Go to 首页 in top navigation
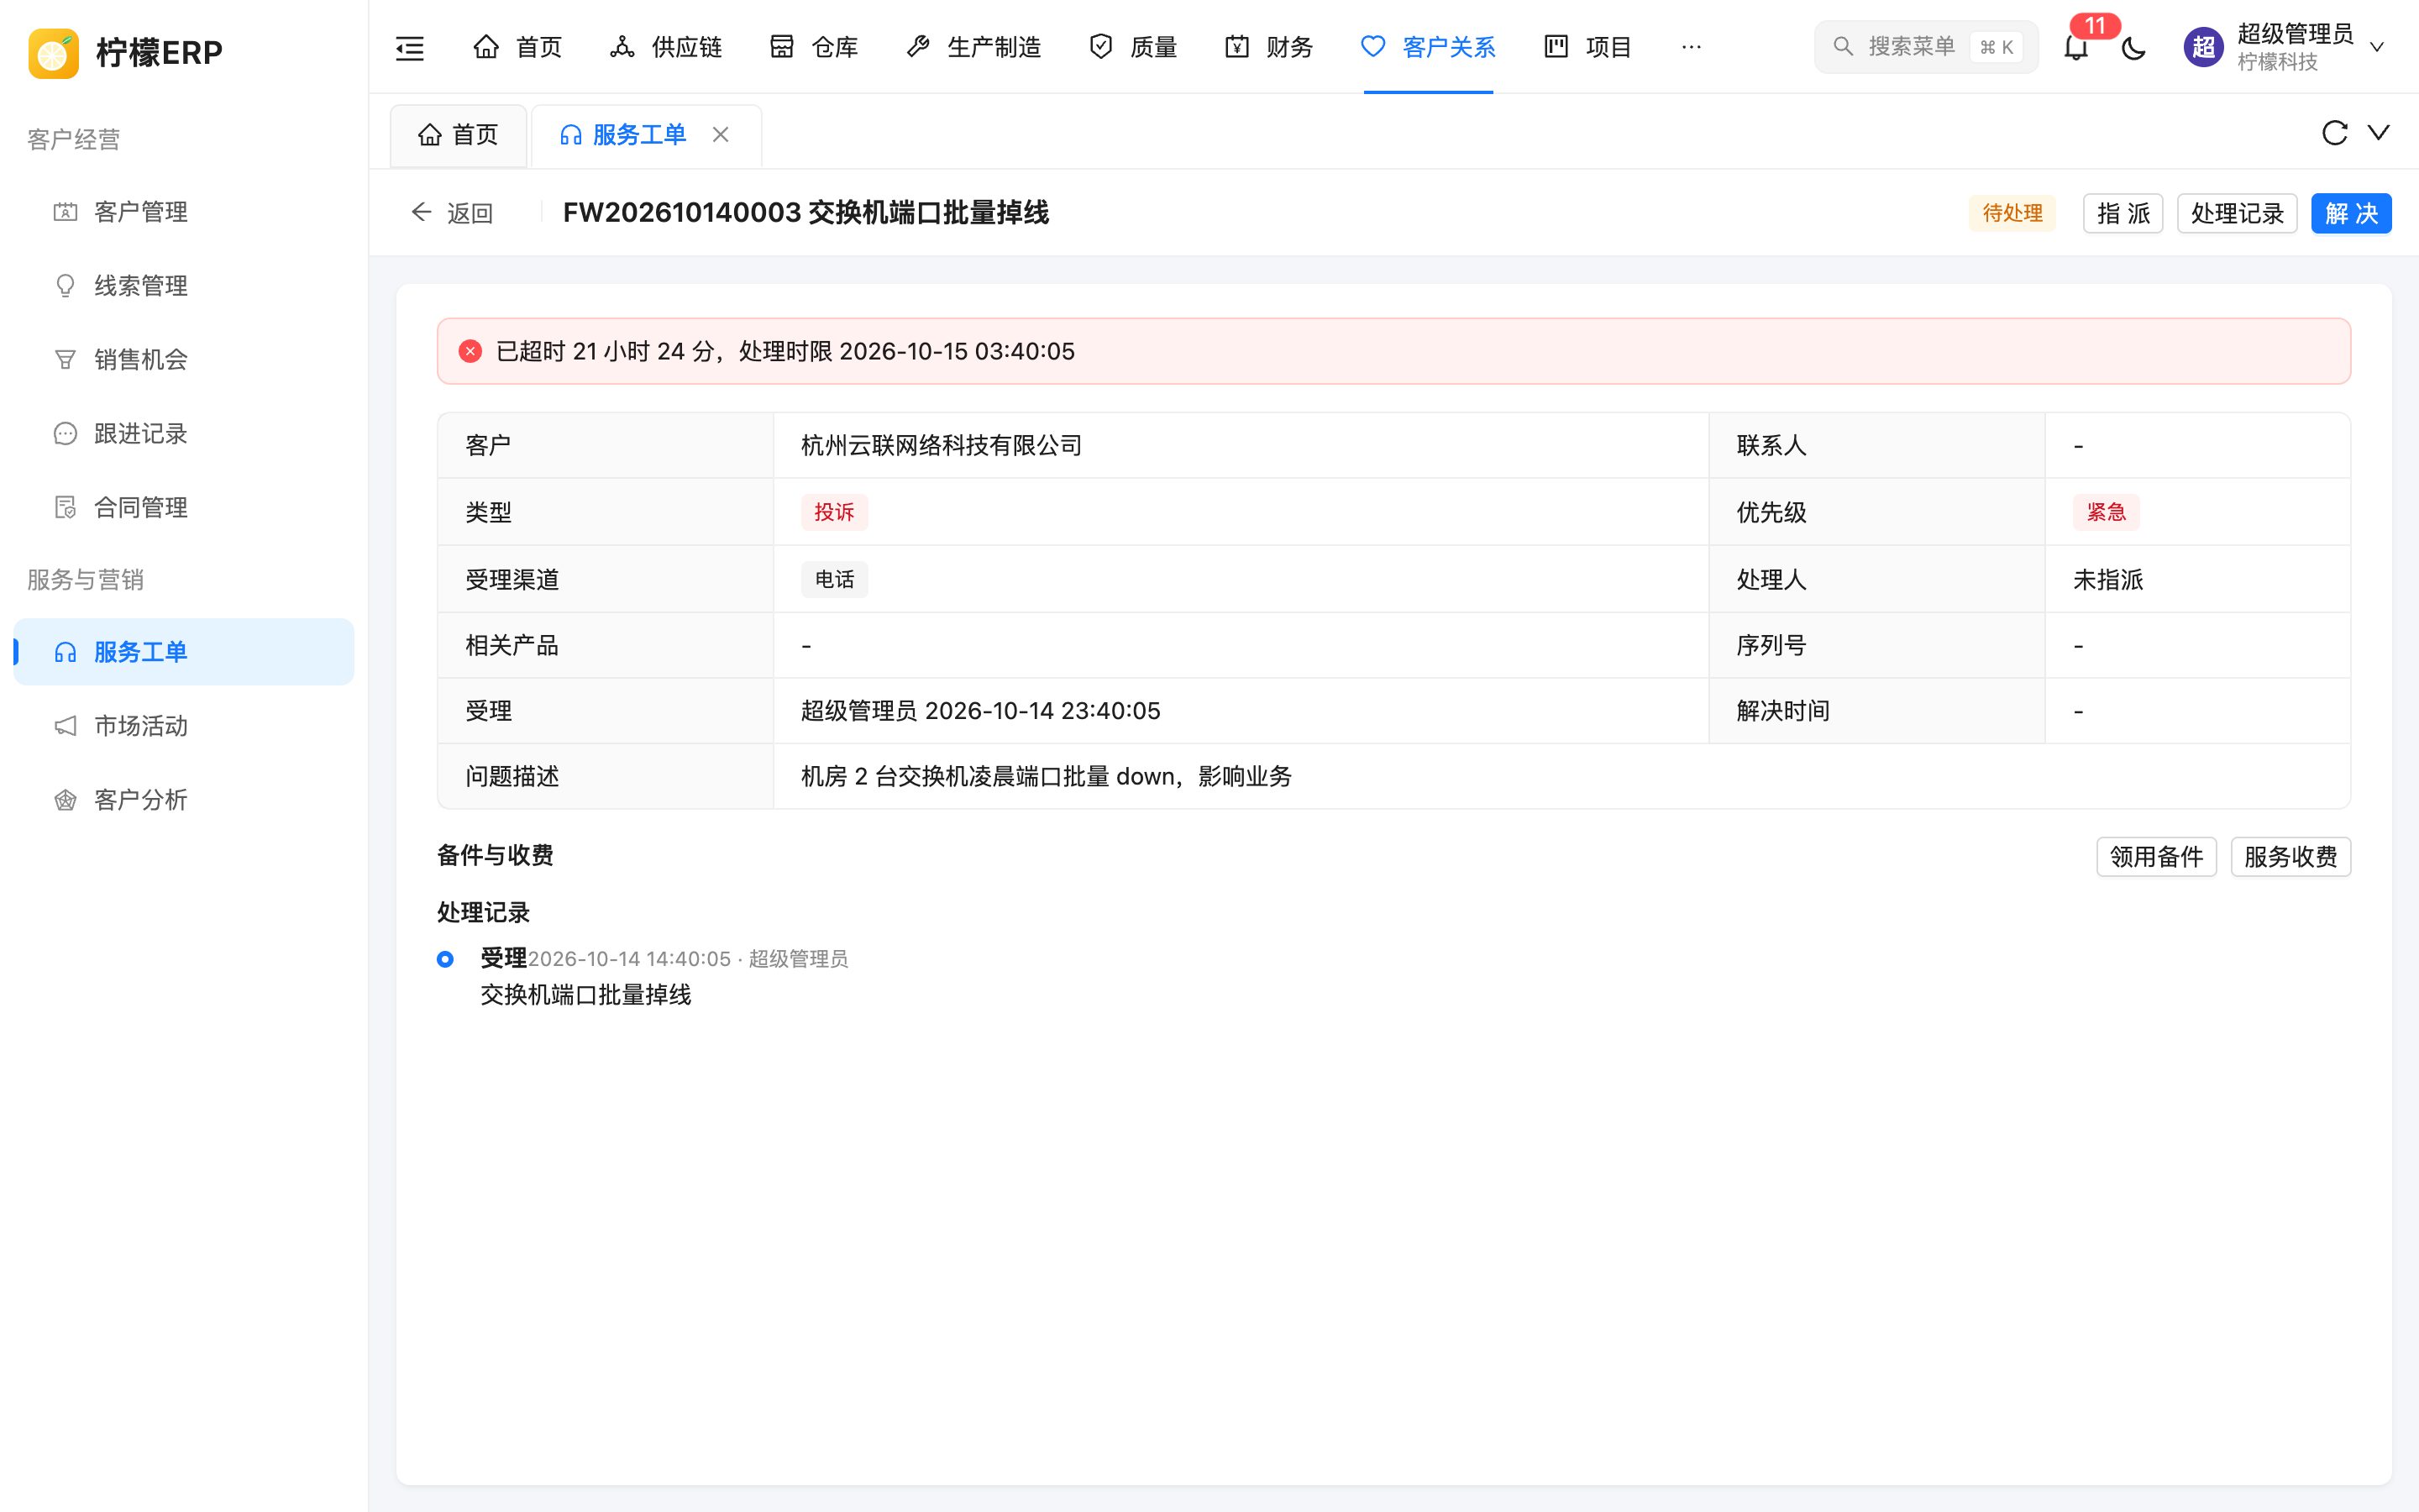2419x1512 pixels. coord(517,47)
